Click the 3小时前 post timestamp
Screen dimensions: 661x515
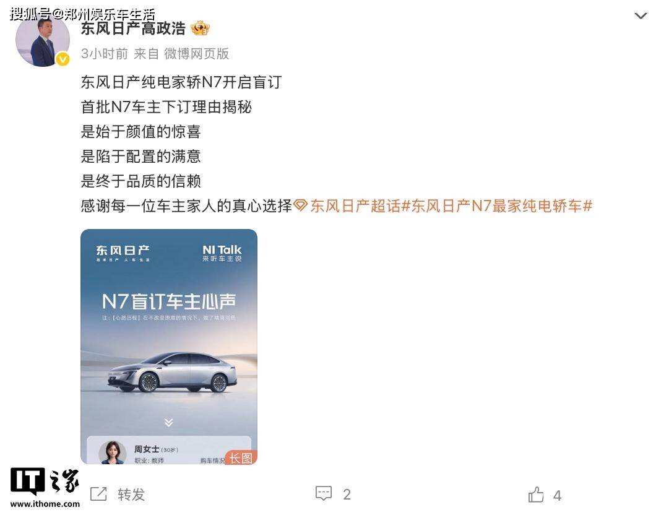pos(104,53)
